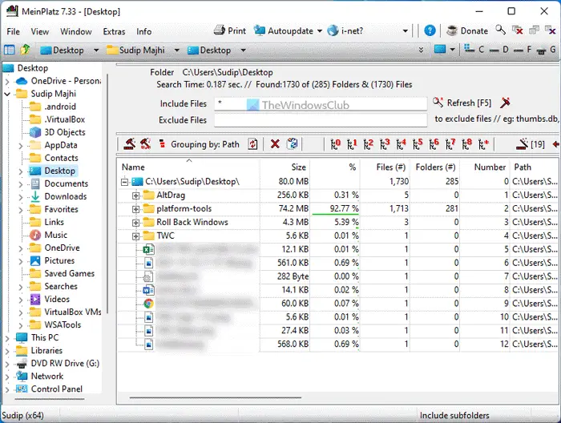Screen dimensions: 561x423
Task: Select Control Panel in the folder tree
Action: click(57, 389)
